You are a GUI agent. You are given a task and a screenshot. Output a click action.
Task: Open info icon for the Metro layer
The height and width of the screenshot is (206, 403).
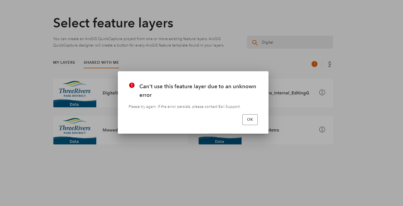click(x=322, y=130)
